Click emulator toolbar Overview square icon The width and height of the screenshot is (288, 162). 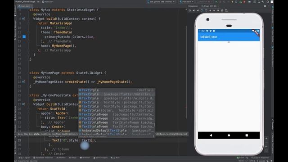(218, 10)
